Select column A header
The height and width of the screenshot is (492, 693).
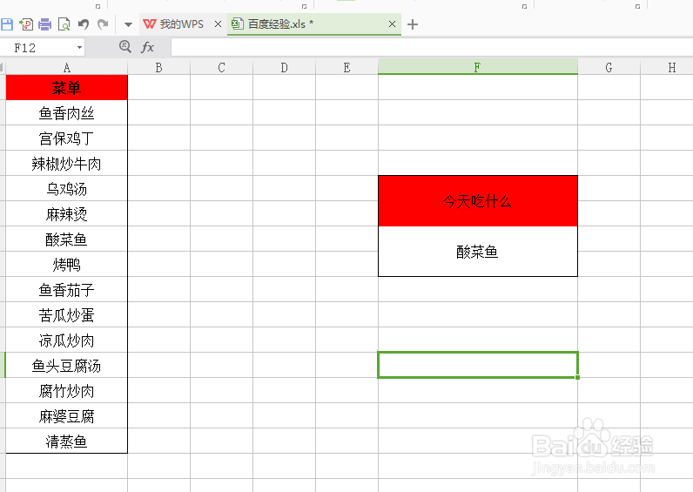67,68
